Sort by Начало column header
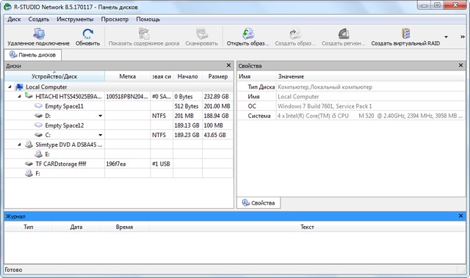Viewport: 470px width, 278px height. pyautogui.click(x=187, y=76)
